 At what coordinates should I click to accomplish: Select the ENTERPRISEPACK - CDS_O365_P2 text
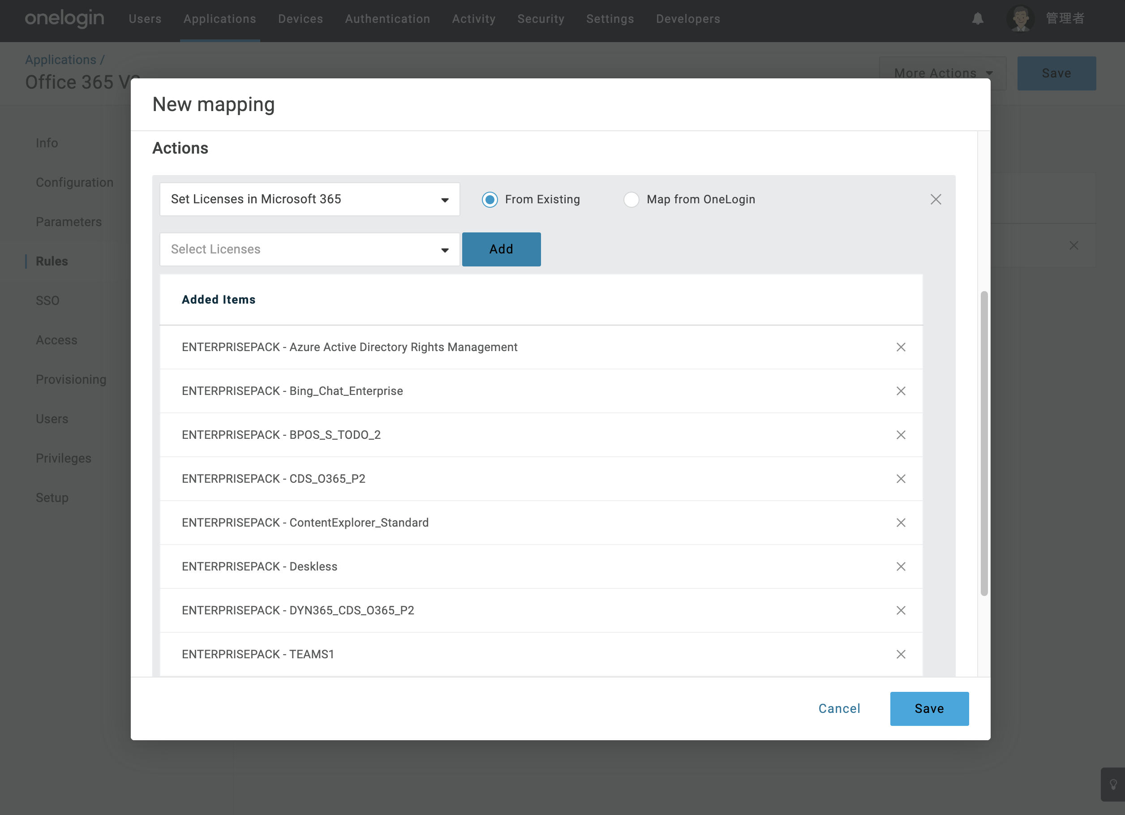tap(273, 479)
